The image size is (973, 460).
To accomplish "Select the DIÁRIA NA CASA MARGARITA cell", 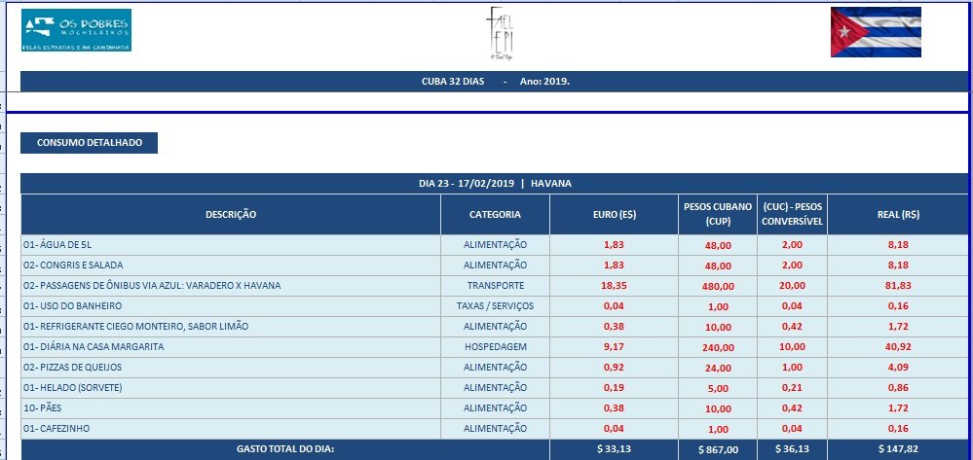I will tap(231, 346).
